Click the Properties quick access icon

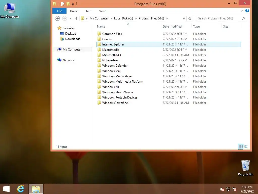62,4
